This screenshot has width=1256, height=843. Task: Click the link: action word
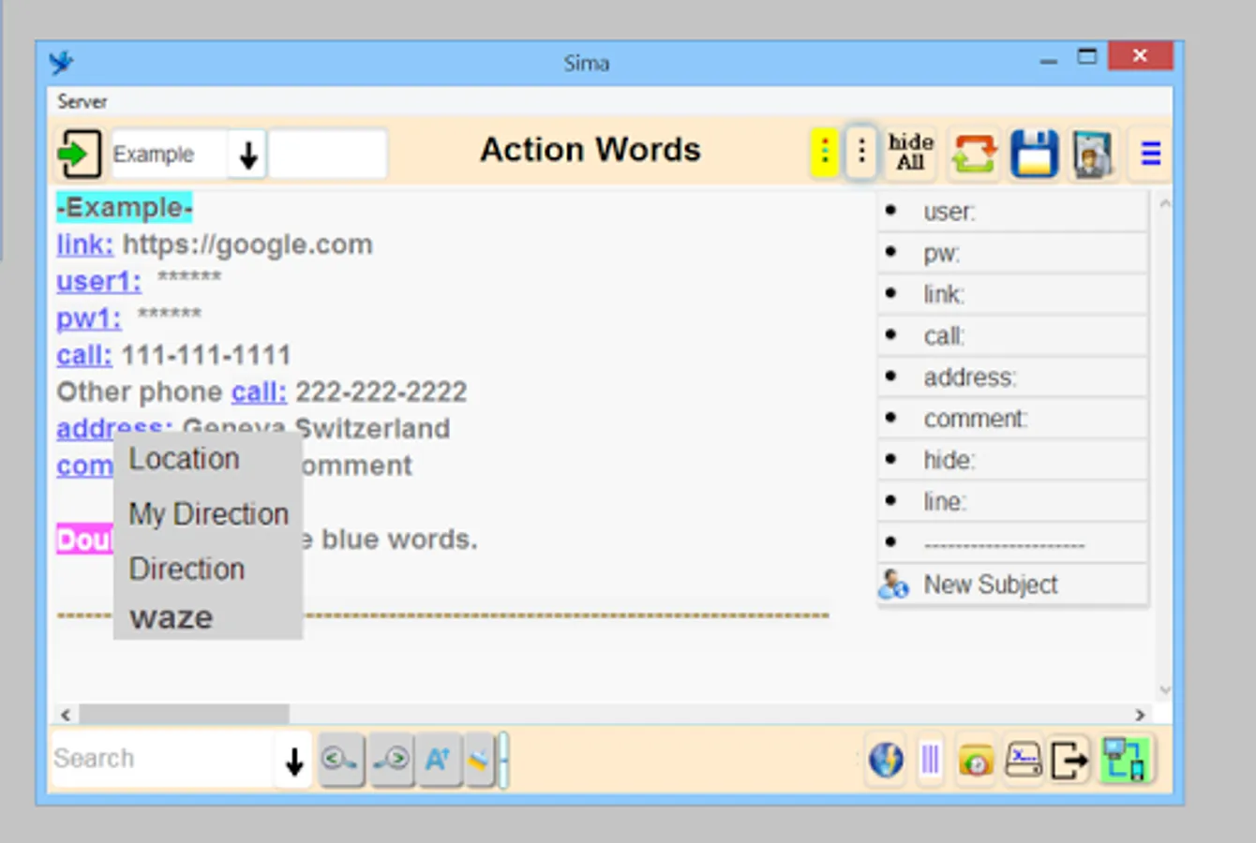[x=84, y=244]
